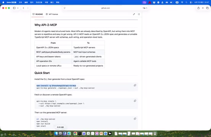Image resolution: width=211 pixels, height=137 pixels.
Task: Click the 'TypeScript MCP servers' table cell
Action: pyautogui.click(x=88, y=48)
